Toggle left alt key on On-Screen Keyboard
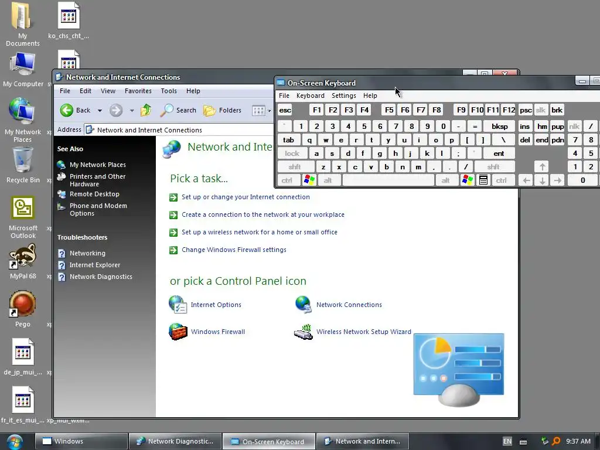The width and height of the screenshot is (600, 450). [x=328, y=180]
